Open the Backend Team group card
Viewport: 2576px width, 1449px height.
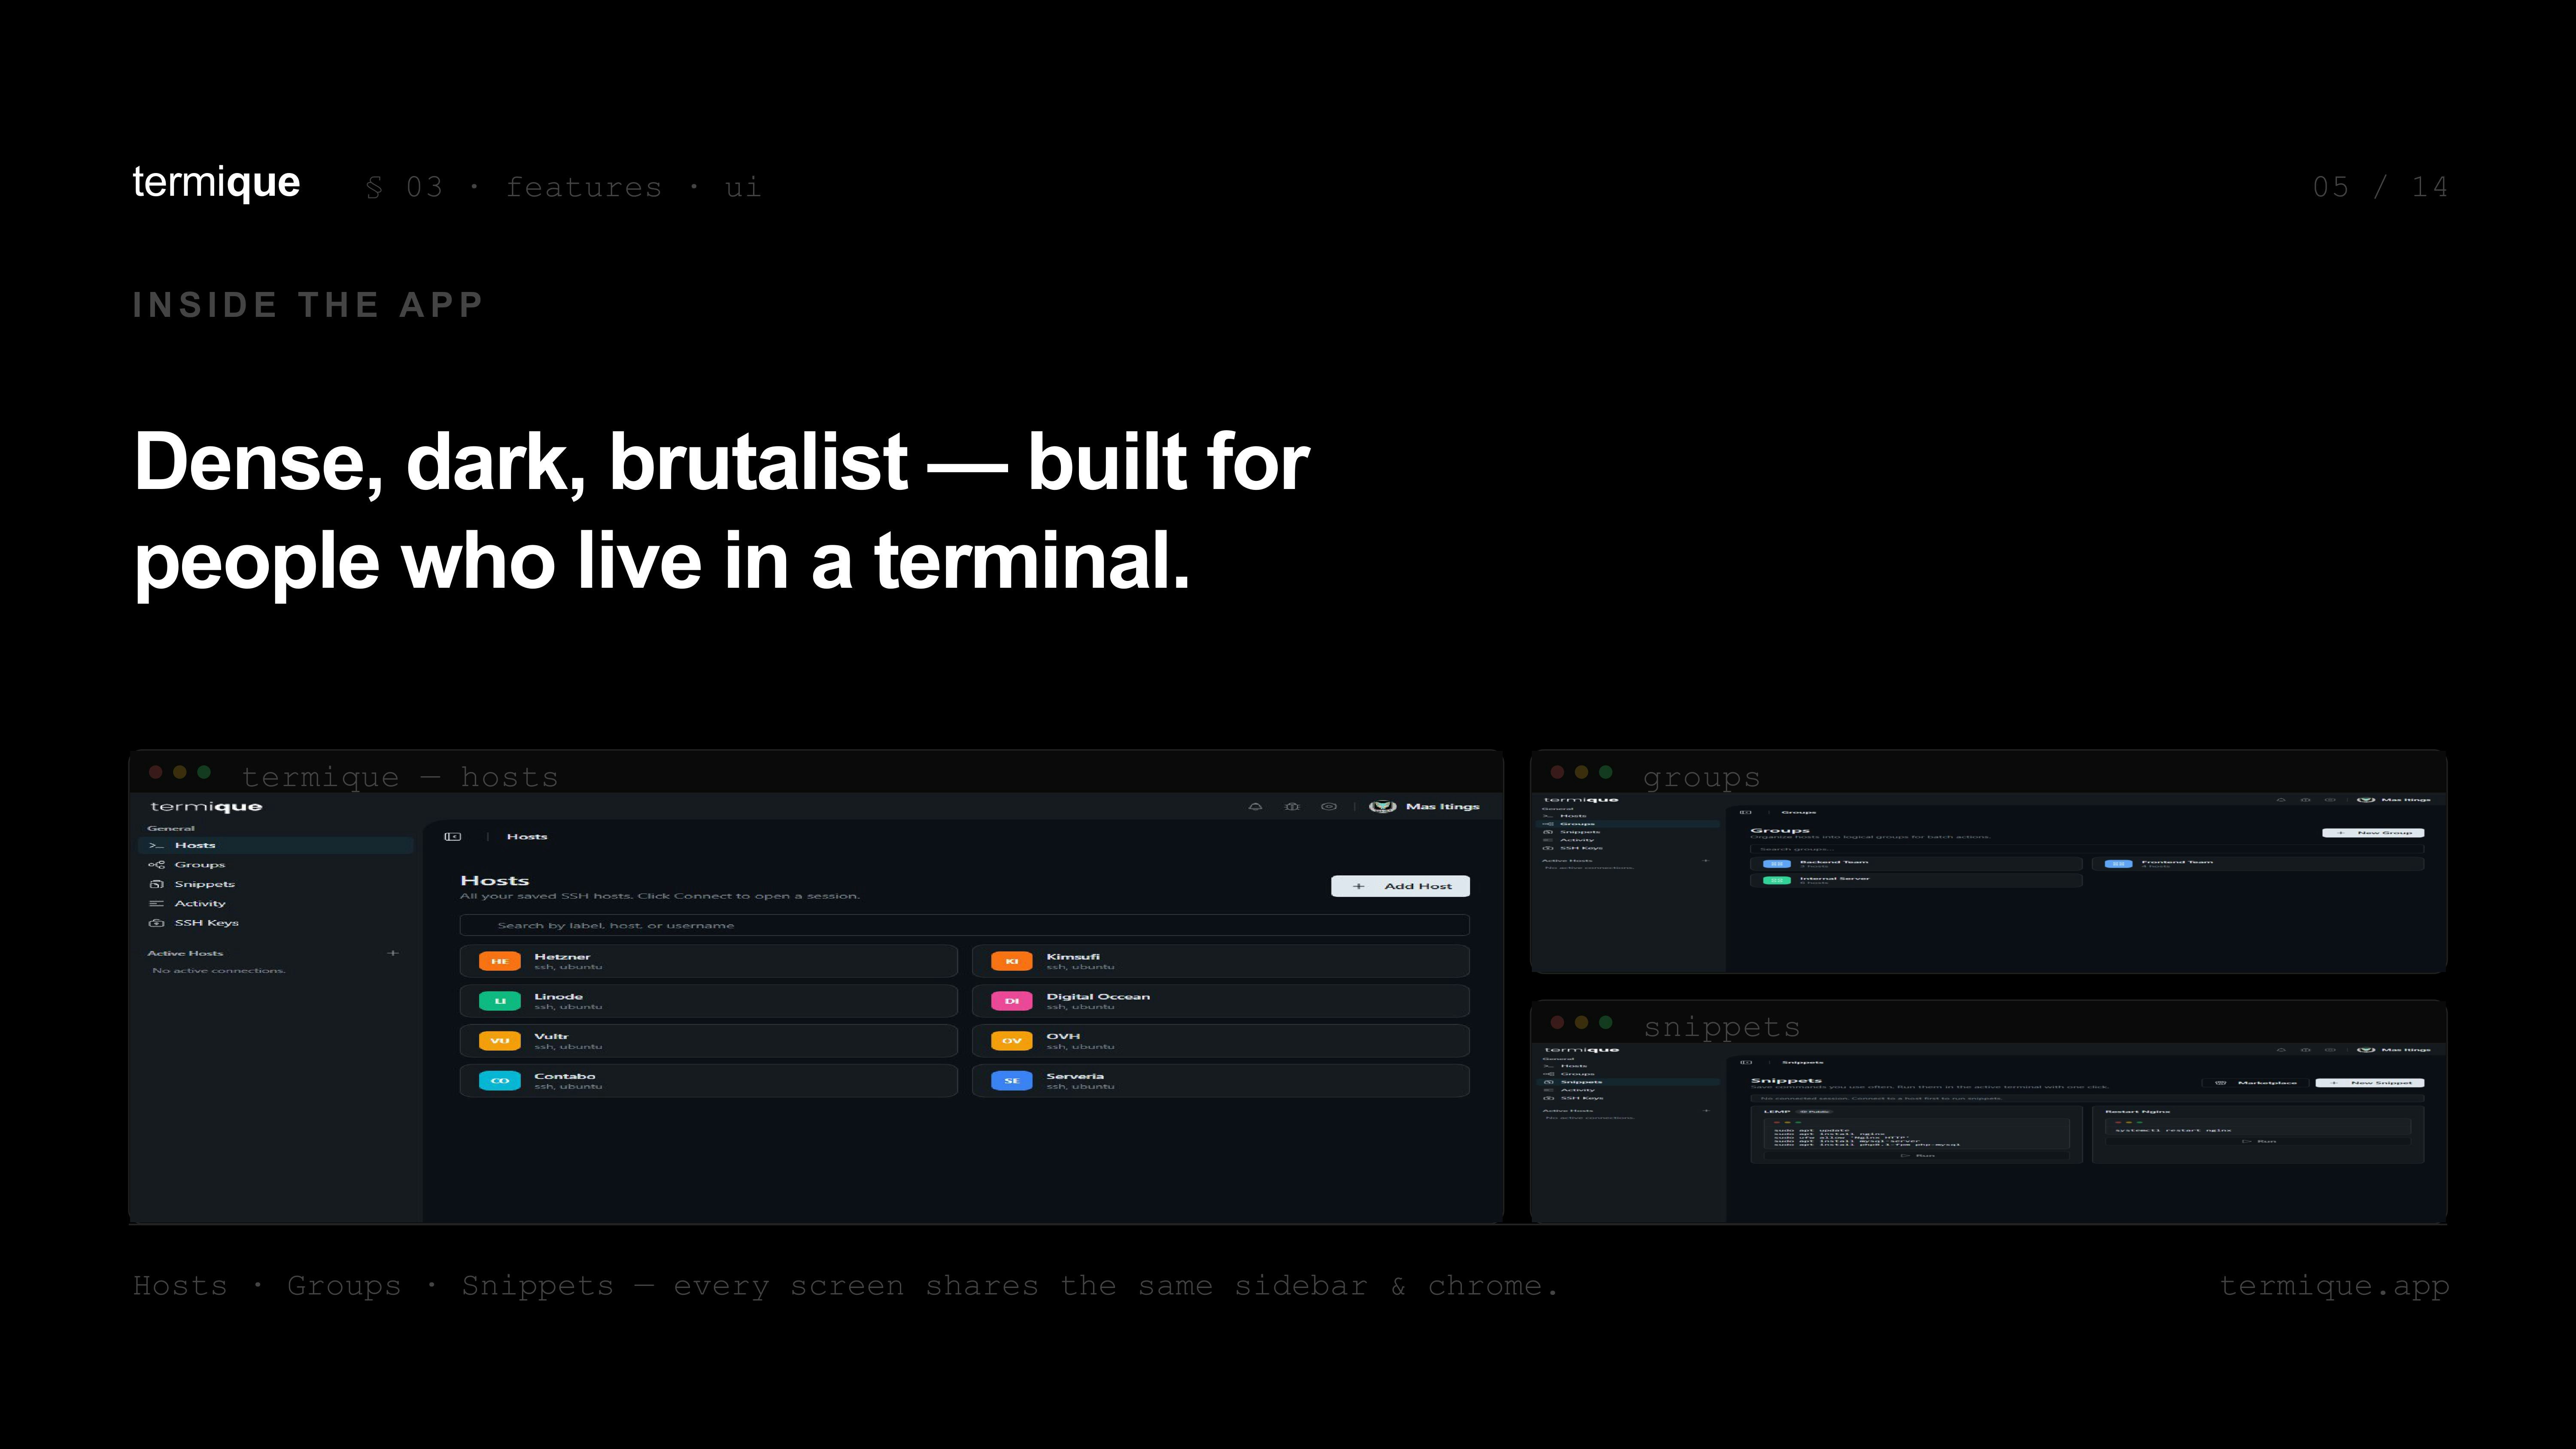tap(1917, 864)
